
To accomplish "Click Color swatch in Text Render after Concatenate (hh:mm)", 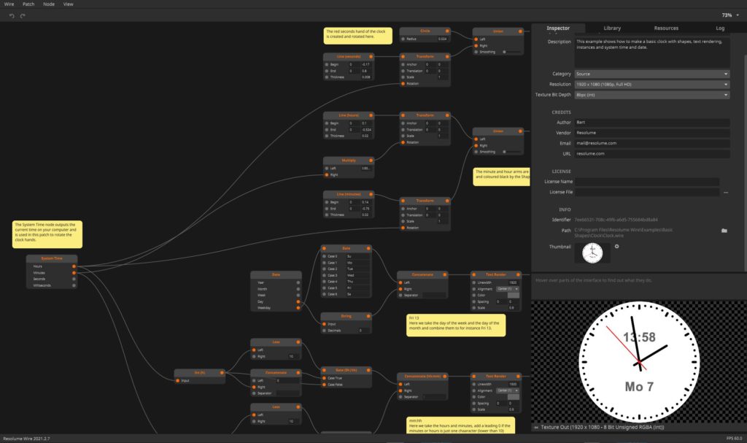I will tap(513, 397).
